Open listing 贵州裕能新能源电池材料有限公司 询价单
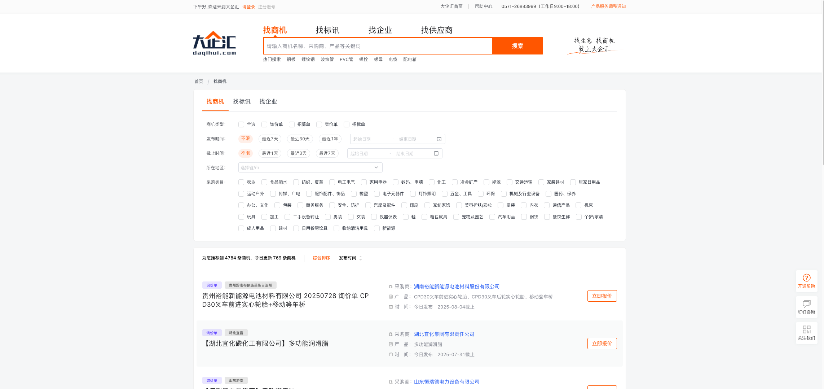This screenshot has width=824, height=389. (286, 300)
